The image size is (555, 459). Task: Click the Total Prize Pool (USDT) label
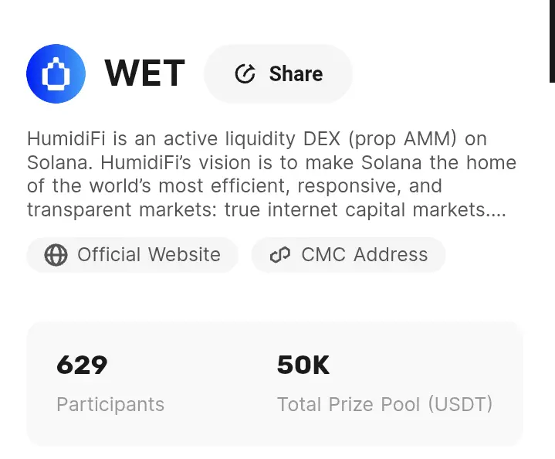click(x=384, y=404)
